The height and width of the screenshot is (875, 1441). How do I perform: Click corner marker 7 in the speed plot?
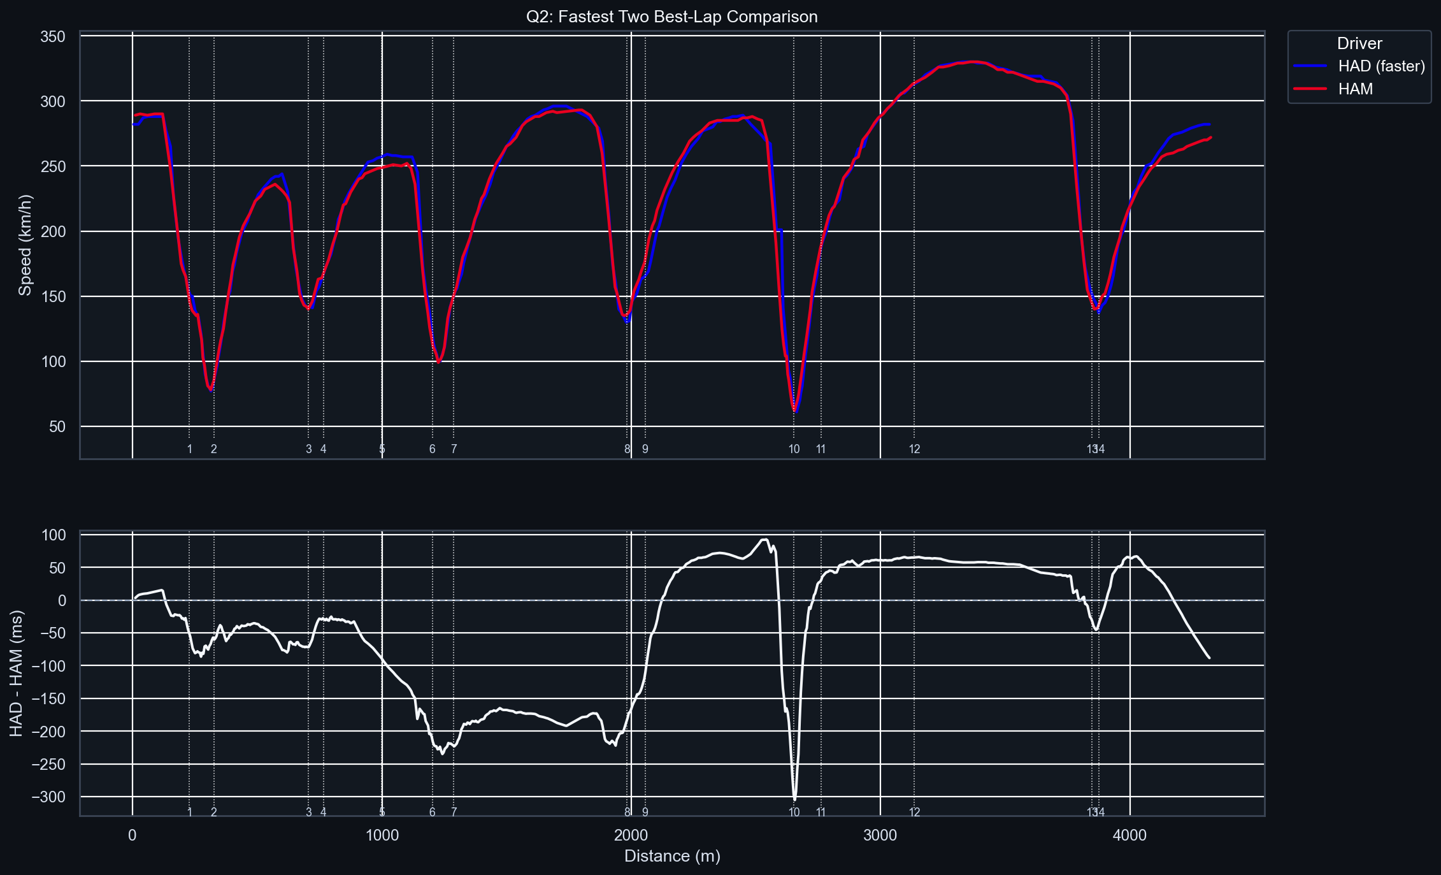pos(454,449)
